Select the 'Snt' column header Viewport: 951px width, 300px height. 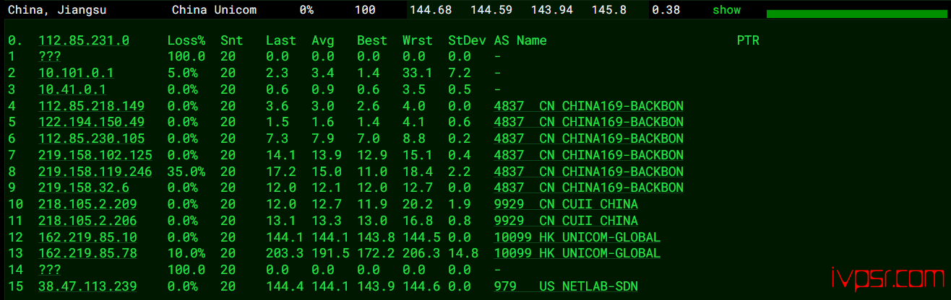232,40
